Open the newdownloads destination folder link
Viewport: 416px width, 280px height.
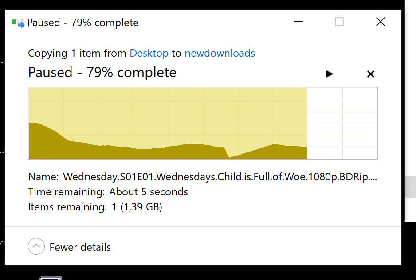220,53
